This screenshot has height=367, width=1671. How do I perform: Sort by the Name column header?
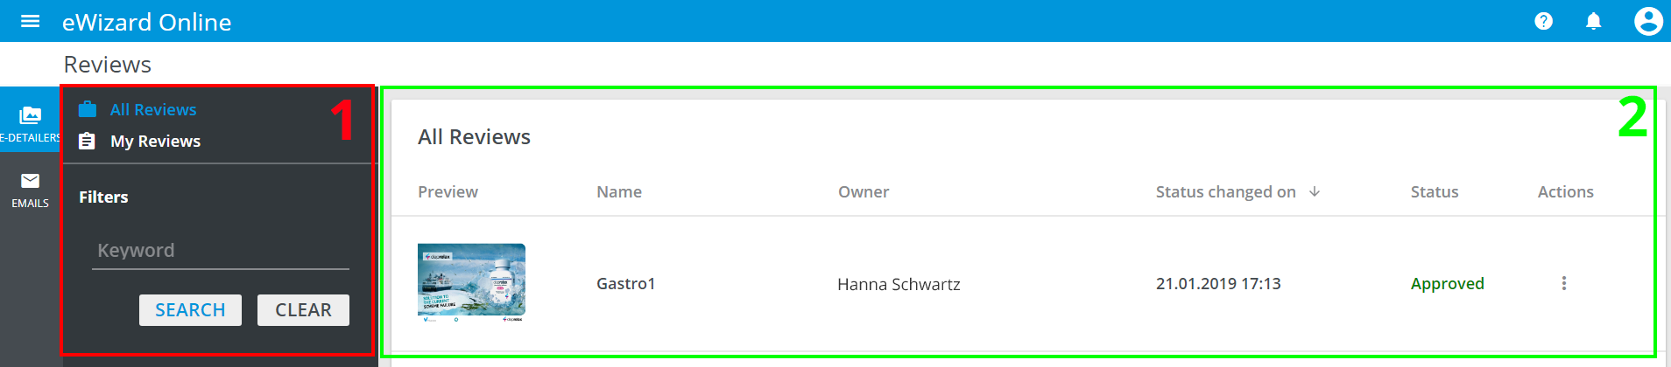point(618,191)
